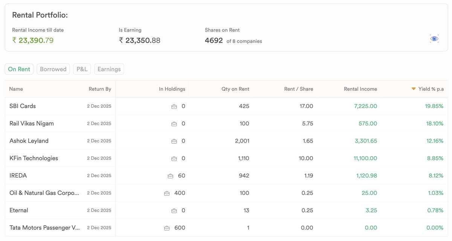This screenshot has height=241, width=452.
Task: Click holdings briefcase icon in IREDA row
Action: [170, 176]
